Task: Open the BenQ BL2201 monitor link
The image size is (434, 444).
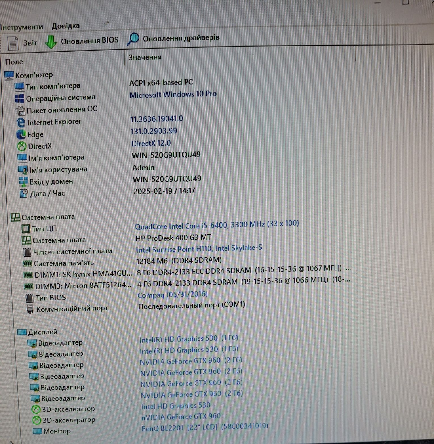Action: [205, 427]
